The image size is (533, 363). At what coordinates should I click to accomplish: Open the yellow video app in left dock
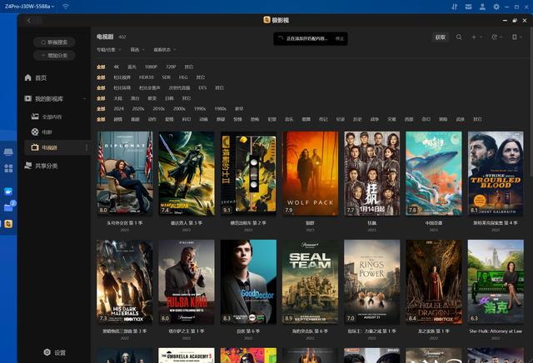(8, 224)
